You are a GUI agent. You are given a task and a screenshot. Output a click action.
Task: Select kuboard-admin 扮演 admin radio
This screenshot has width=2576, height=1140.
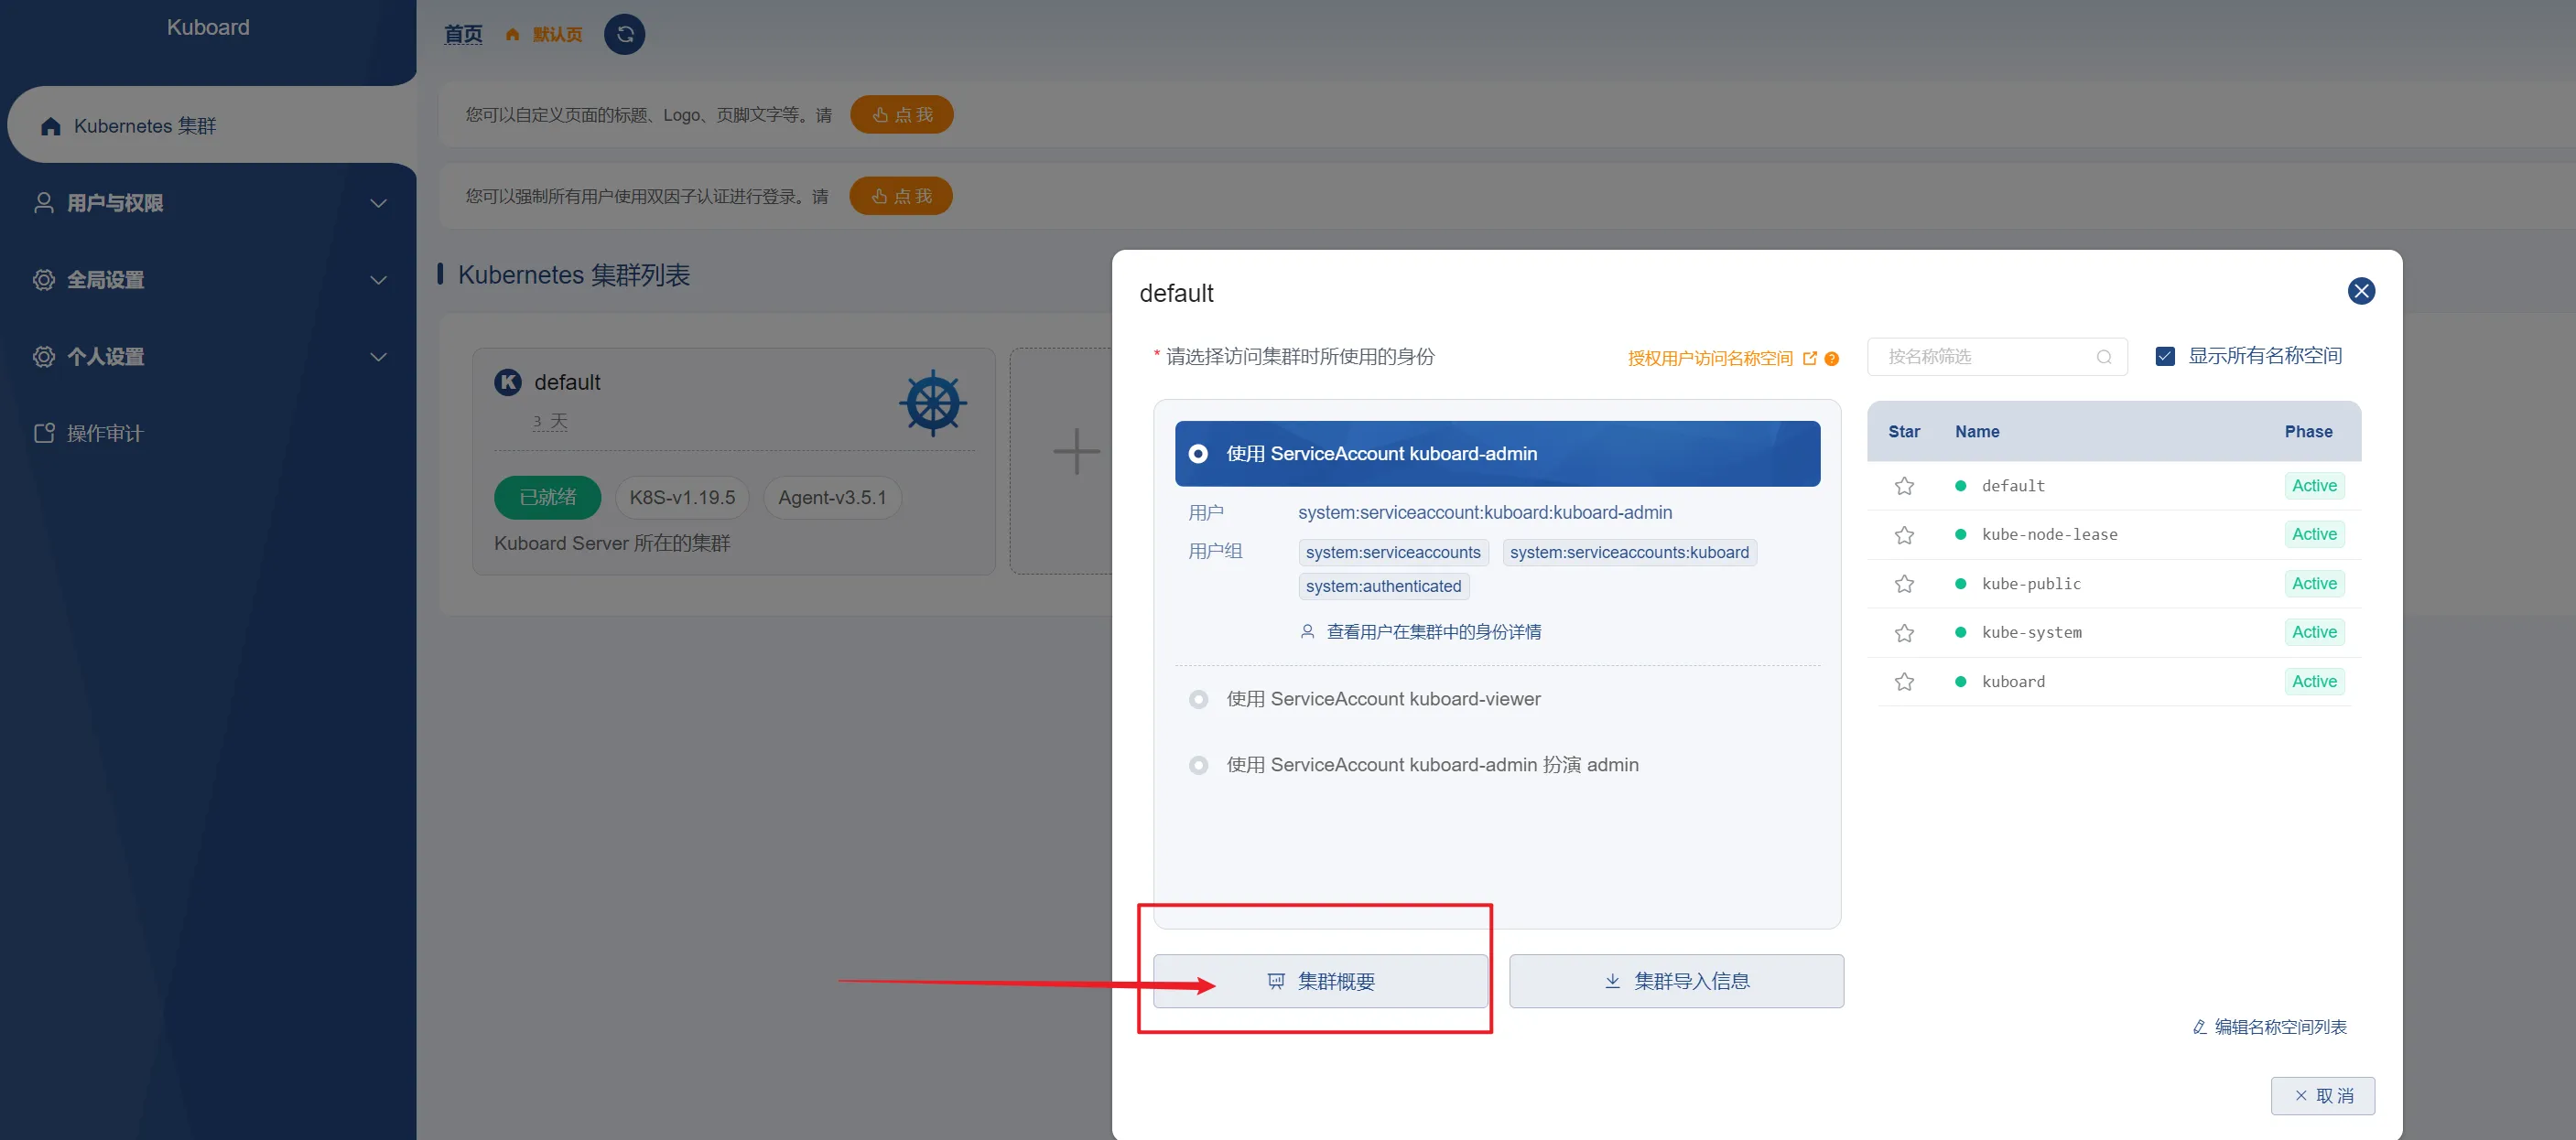pos(1198,765)
